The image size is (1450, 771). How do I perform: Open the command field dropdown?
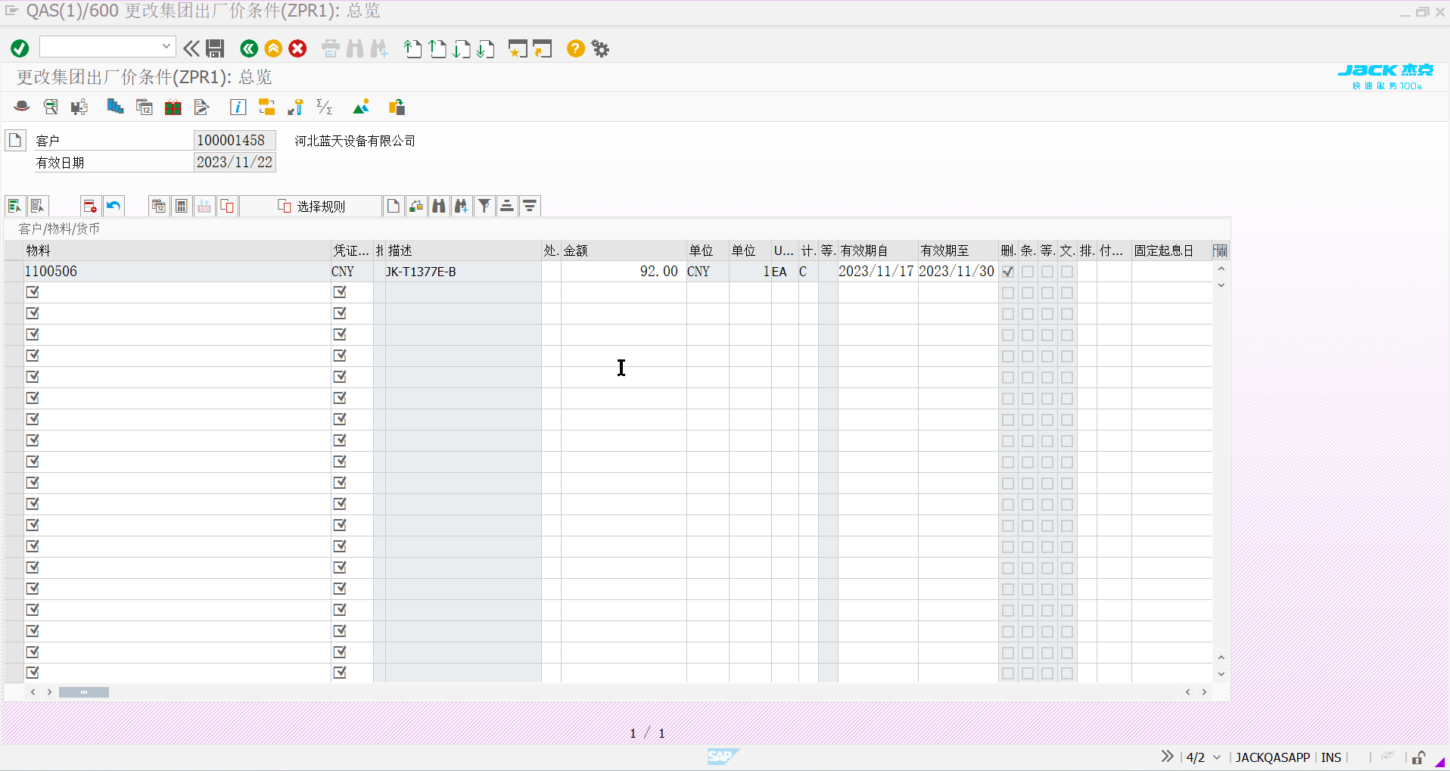point(166,46)
